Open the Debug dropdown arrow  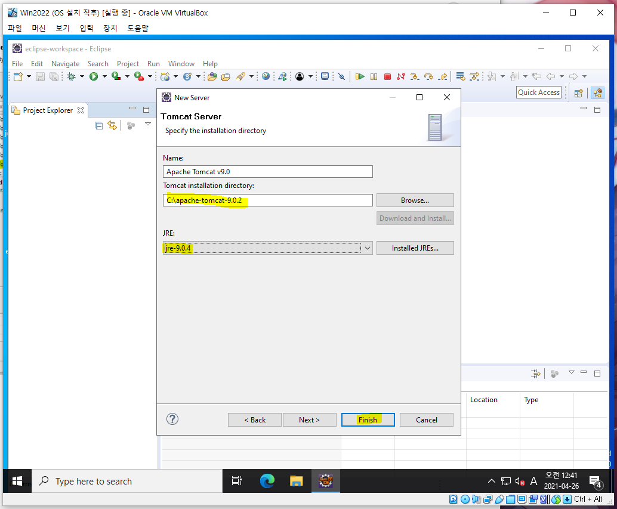coord(82,76)
